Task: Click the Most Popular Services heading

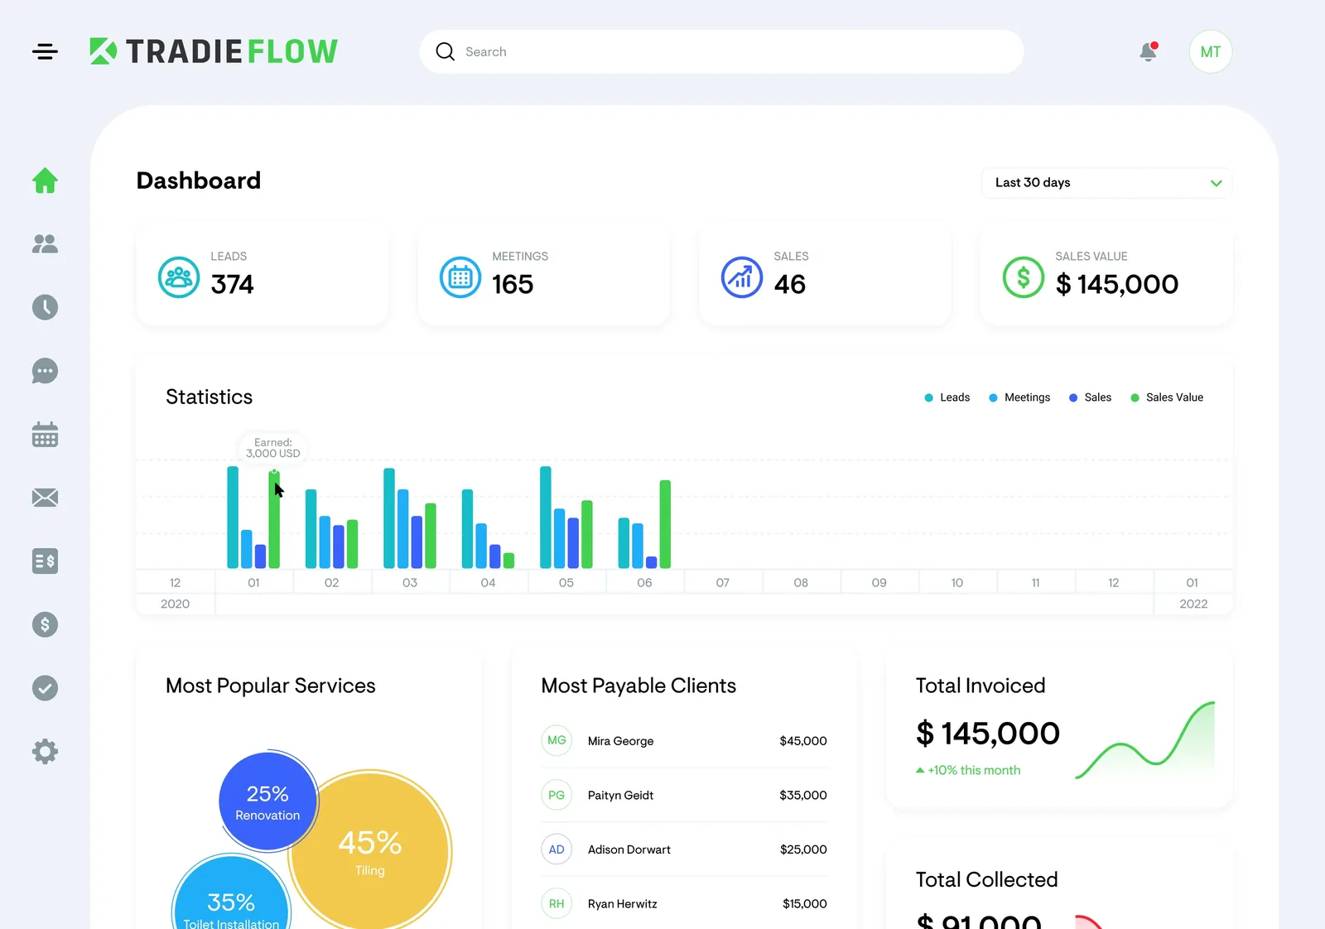Action: tap(271, 686)
